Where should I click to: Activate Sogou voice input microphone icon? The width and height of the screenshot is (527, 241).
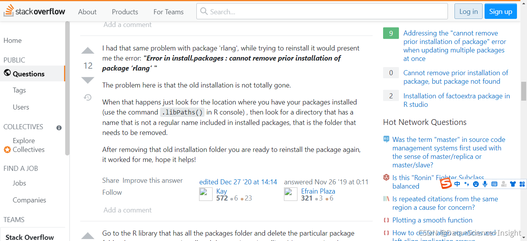tap(485, 184)
